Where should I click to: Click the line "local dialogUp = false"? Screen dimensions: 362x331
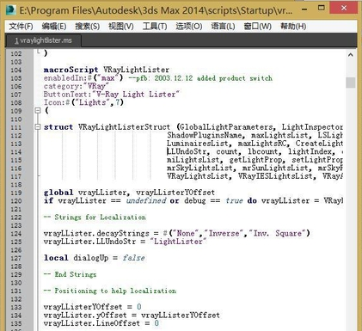95,258
